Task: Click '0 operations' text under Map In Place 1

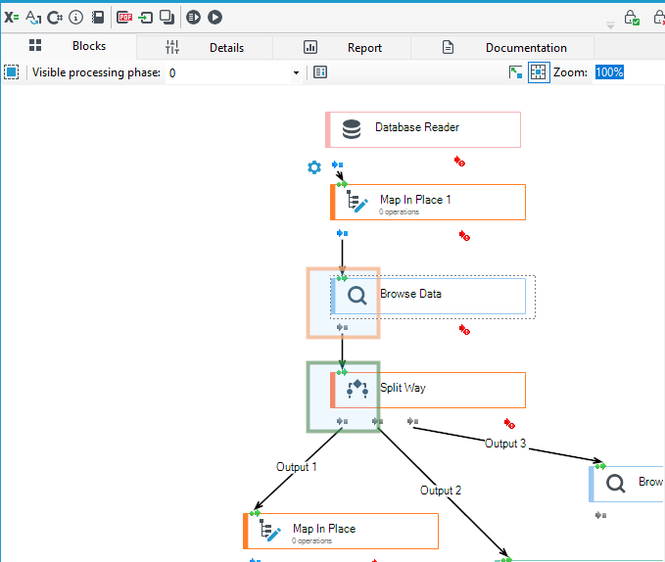Action: pos(399,211)
